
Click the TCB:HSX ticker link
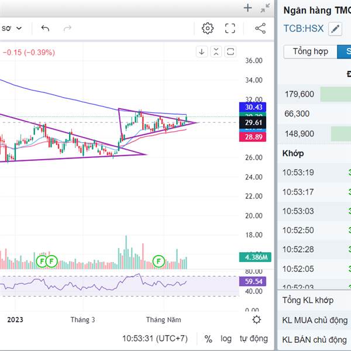tap(303, 28)
